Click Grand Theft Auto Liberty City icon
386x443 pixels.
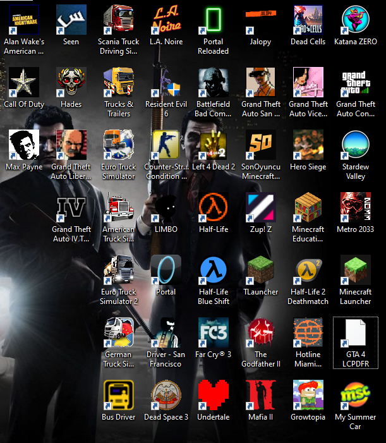(71, 145)
